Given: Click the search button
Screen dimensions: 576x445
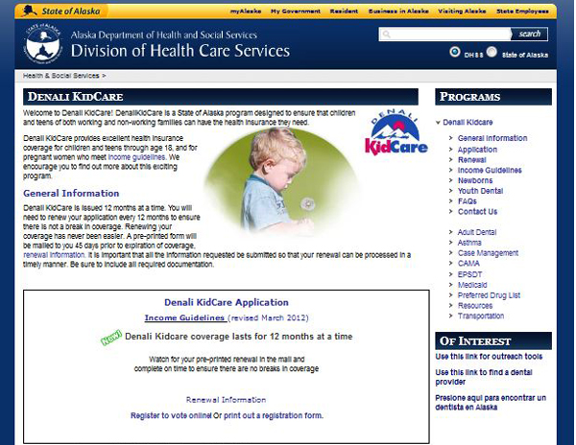Looking at the screenshot, I should (529, 35).
